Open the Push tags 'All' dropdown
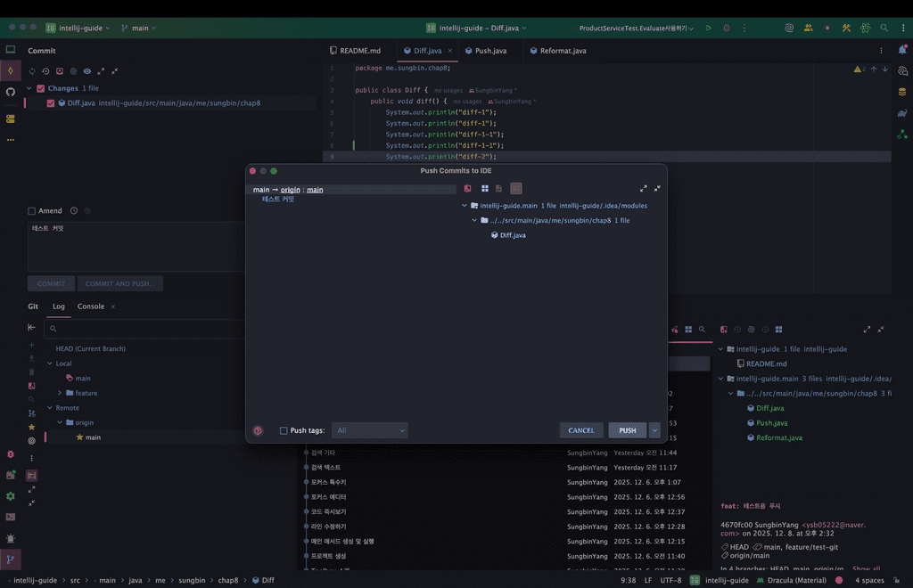This screenshot has width=913, height=588. point(369,430)
